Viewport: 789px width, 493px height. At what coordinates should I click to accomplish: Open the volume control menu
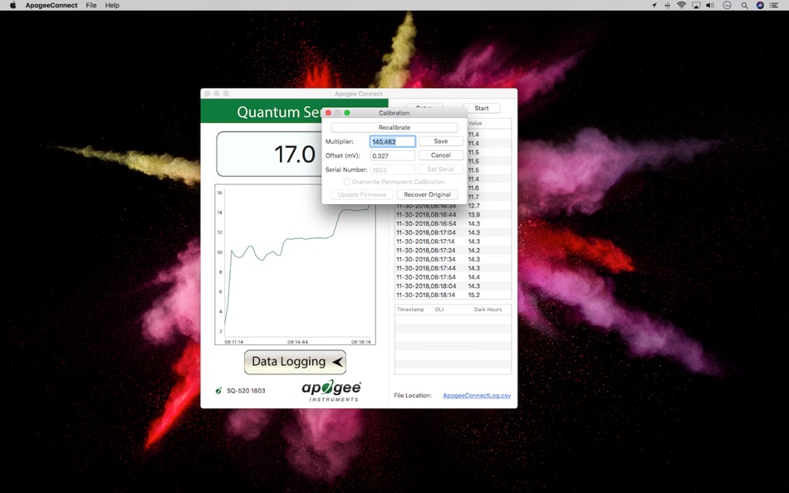710,5
